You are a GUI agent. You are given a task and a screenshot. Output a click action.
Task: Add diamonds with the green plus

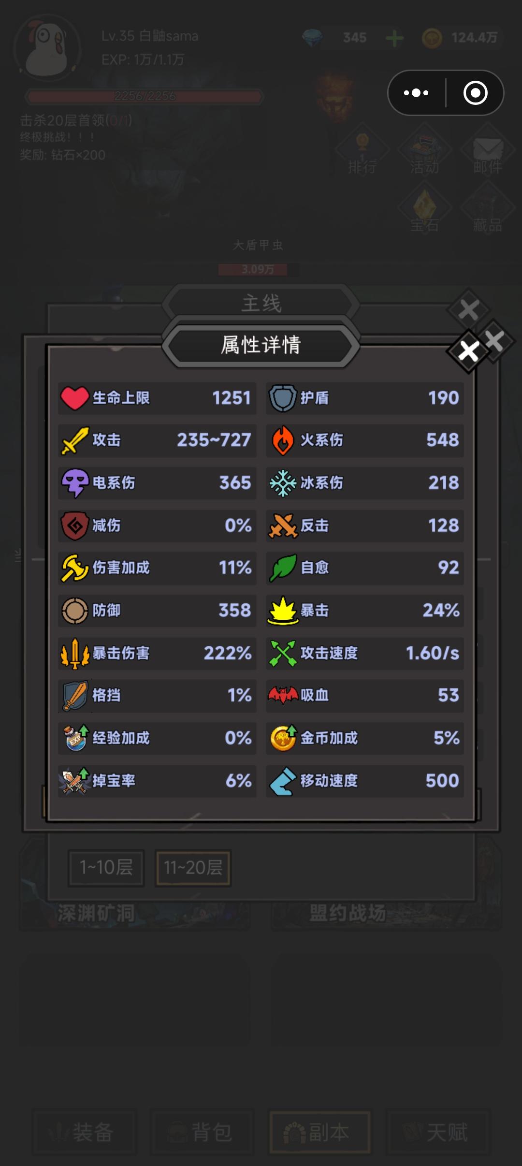tap(394, 38)
